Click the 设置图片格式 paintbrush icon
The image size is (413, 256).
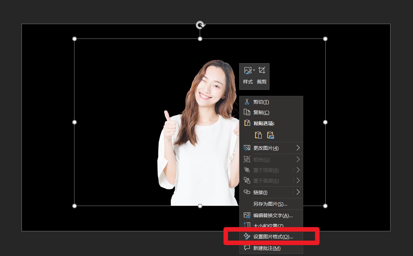247,236
